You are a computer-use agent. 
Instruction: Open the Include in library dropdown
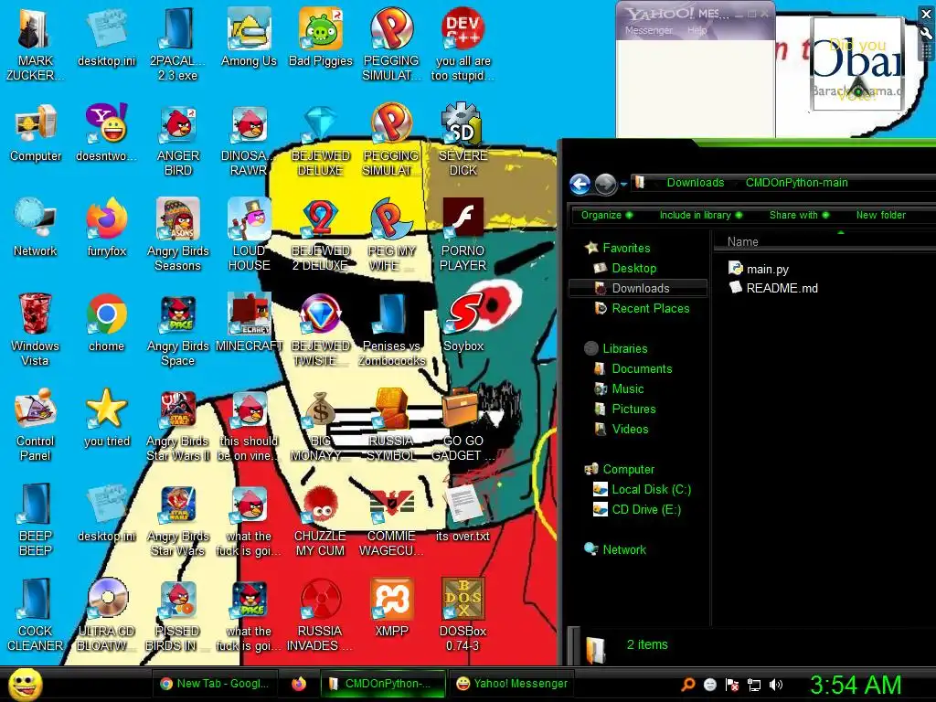(701, 215)
